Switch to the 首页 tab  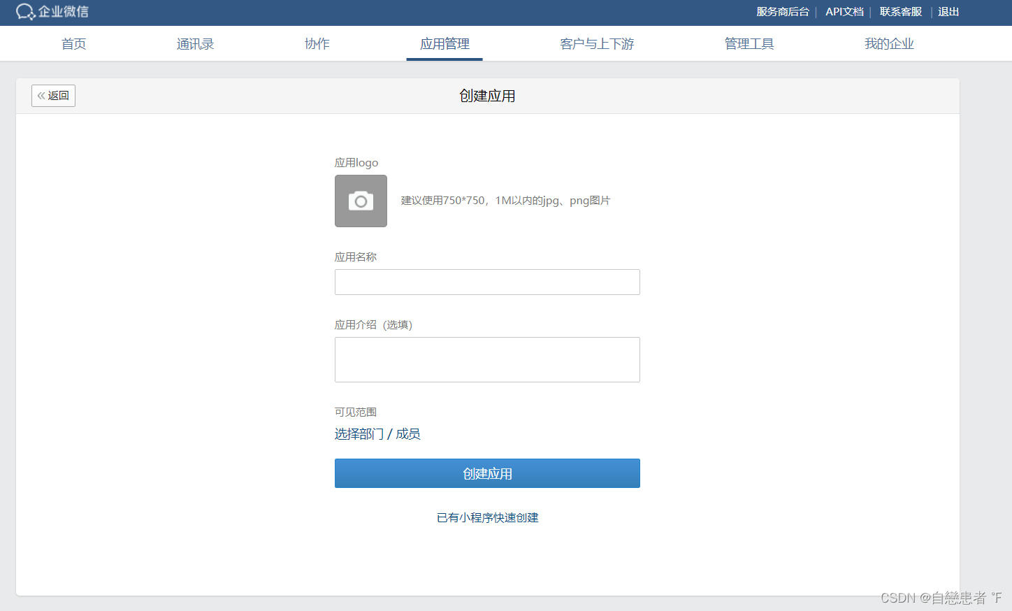(73, 43)
